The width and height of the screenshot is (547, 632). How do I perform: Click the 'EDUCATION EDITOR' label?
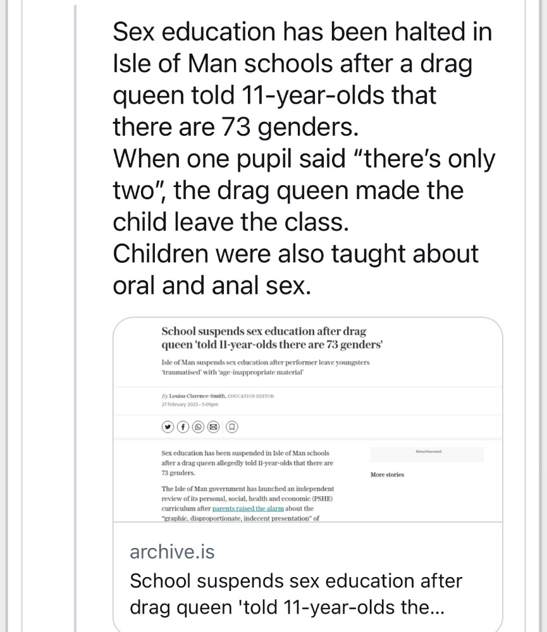pos(251,396)
